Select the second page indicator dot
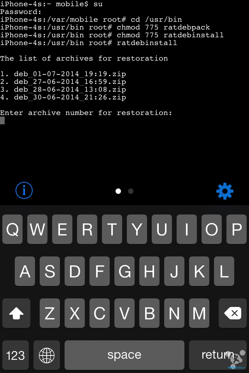 tap(131, 191)
